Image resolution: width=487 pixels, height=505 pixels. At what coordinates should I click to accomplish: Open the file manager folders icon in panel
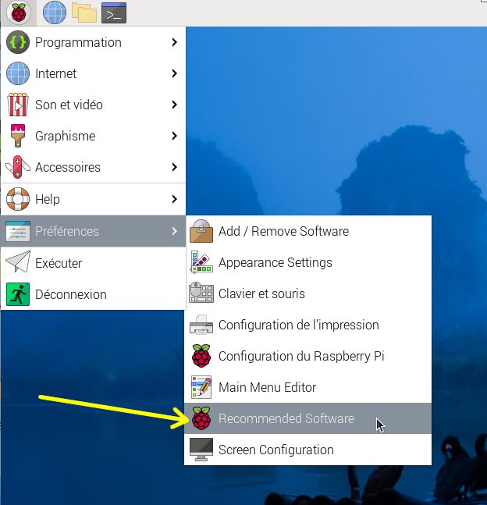[84, 12]
